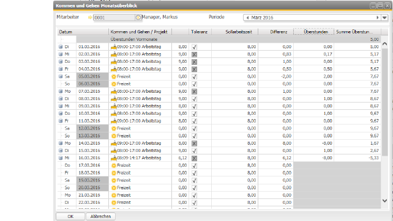Select the -5,33 total overtime cell
Viewport: 393px width, 221px height.
coord(357,158)
